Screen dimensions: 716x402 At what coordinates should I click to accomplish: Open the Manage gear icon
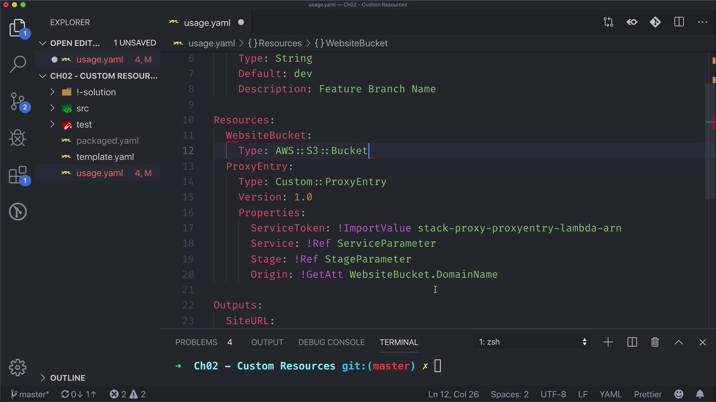click(18, 368)
